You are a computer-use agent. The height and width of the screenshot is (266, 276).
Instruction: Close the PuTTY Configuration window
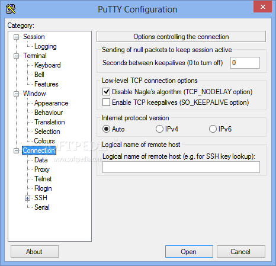262,7
